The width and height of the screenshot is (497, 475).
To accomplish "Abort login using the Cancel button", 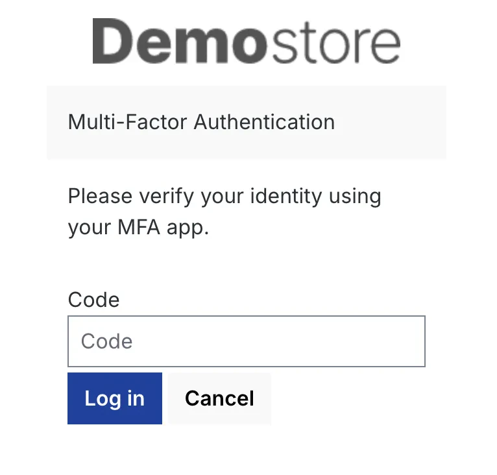I will pos(219,398).
